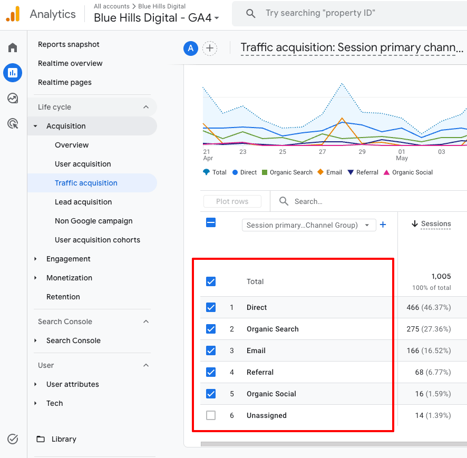The height and width of the screenshot is (458, 467).
Task: Open the Home icon in left rail
Action: coord(13,47)
